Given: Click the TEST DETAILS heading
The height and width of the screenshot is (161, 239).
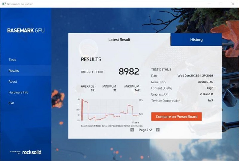Looking at the screenshot, I should (x=161, y=69).
